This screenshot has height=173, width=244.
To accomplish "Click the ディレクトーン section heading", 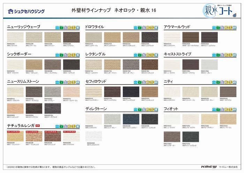I will 96,109.
